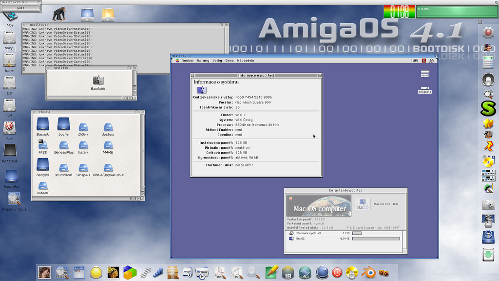The image size is (499, 281).
Task: Open the BasiliskII launcher icon
Action: click(98, 80)
